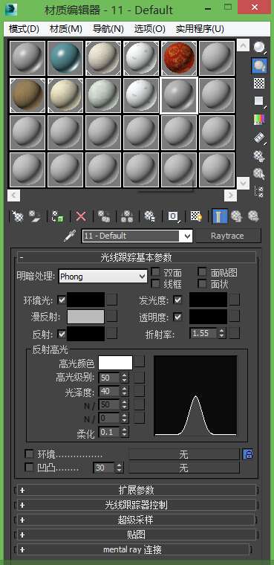Click map button beside 高光颜色 swatch
Viewport: 274px width, 565px height.
point(140,361)
